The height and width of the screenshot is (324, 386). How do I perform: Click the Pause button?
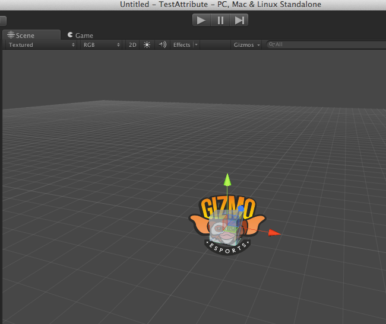(220, 20)
